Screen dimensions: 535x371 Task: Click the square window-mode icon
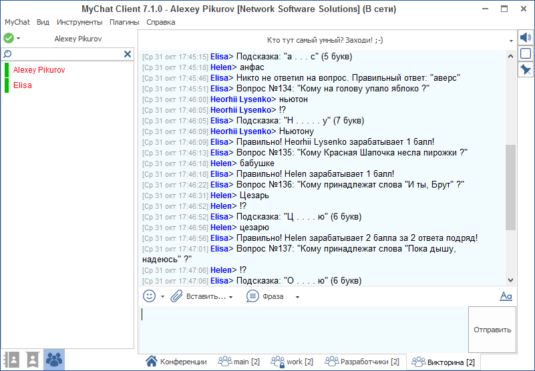526,53
